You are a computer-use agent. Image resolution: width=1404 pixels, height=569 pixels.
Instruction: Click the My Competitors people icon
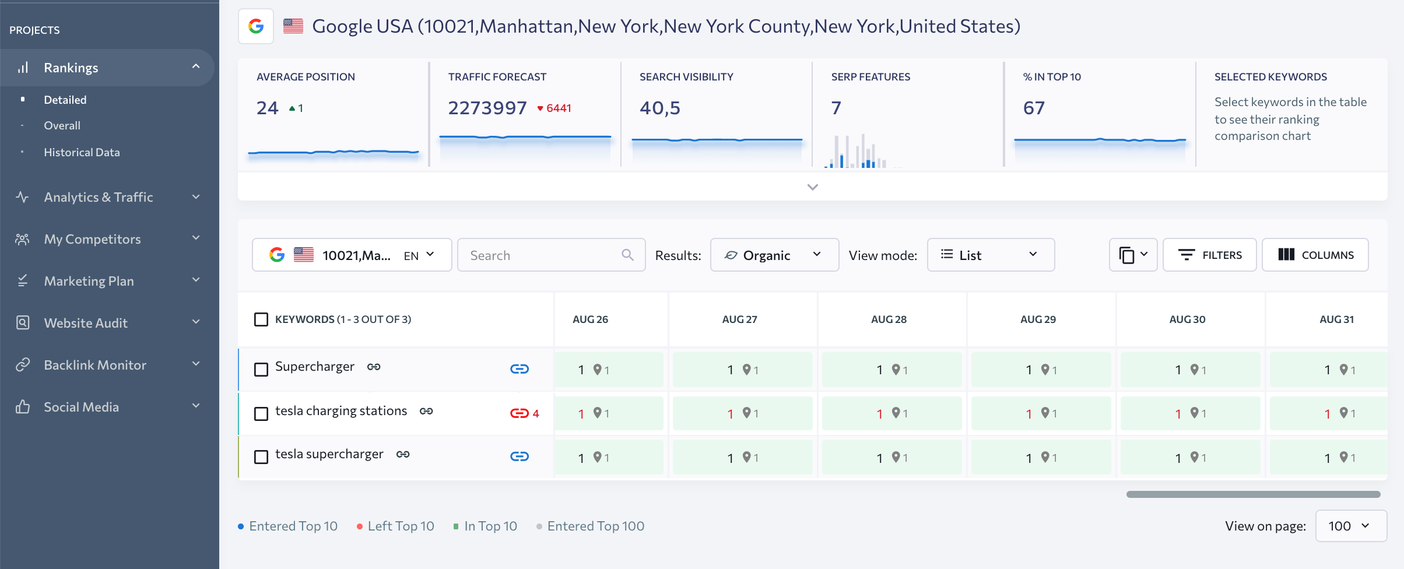click(x=22, y=239)
